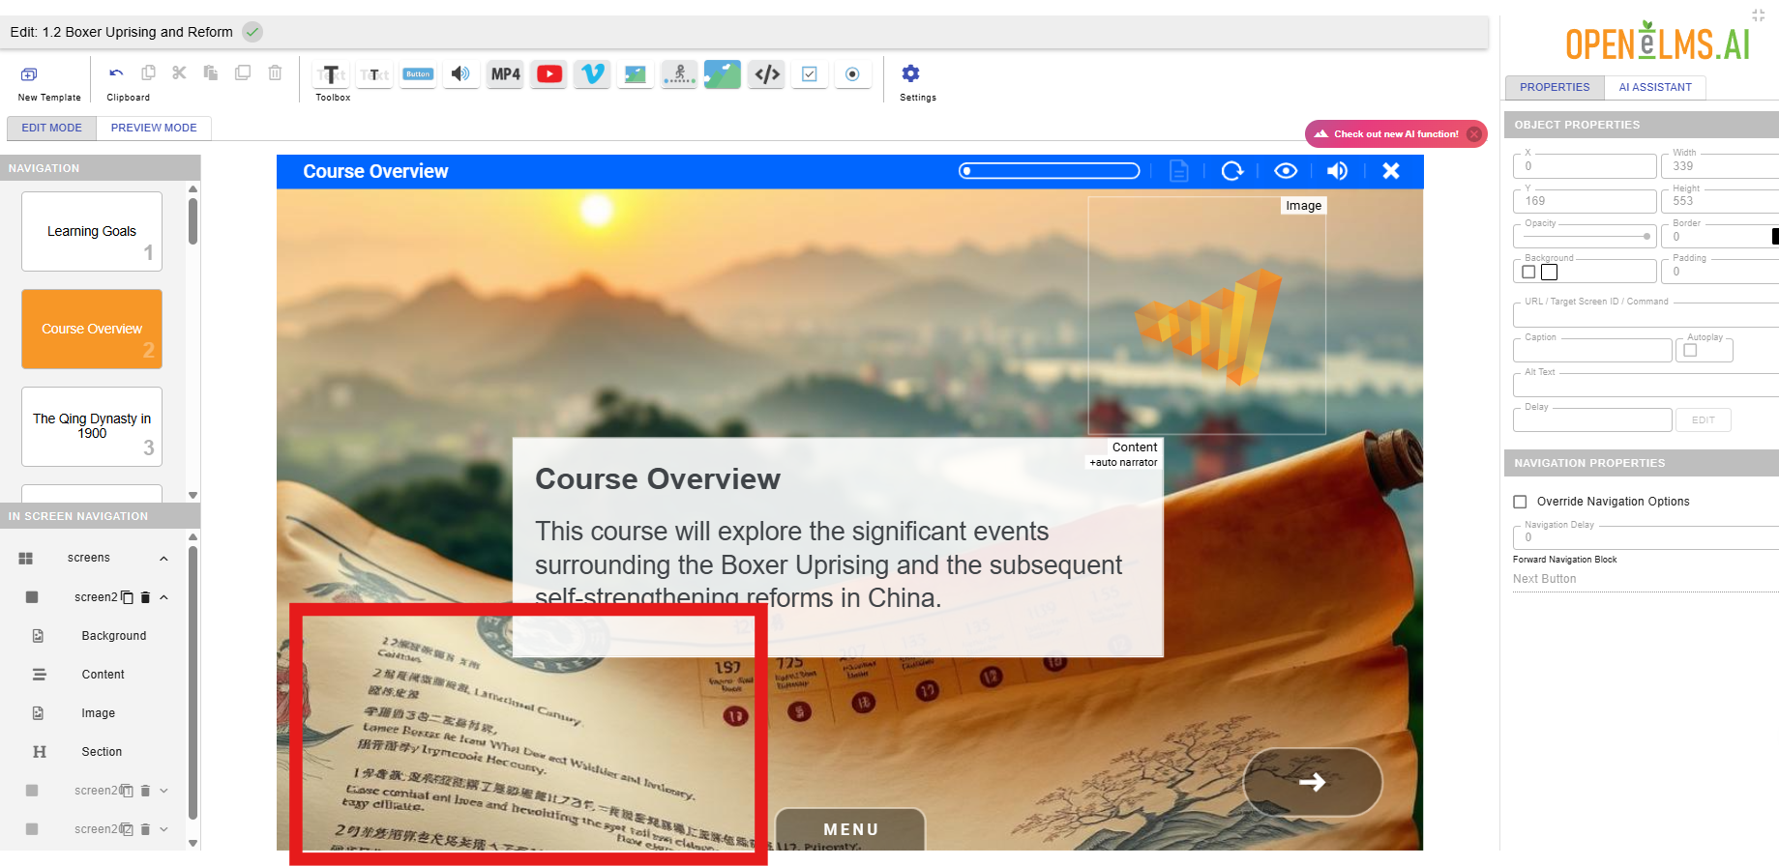Check the Autoplay checkbox
The height and width of the screenshot is (866, 1779).
[1690, 351]
